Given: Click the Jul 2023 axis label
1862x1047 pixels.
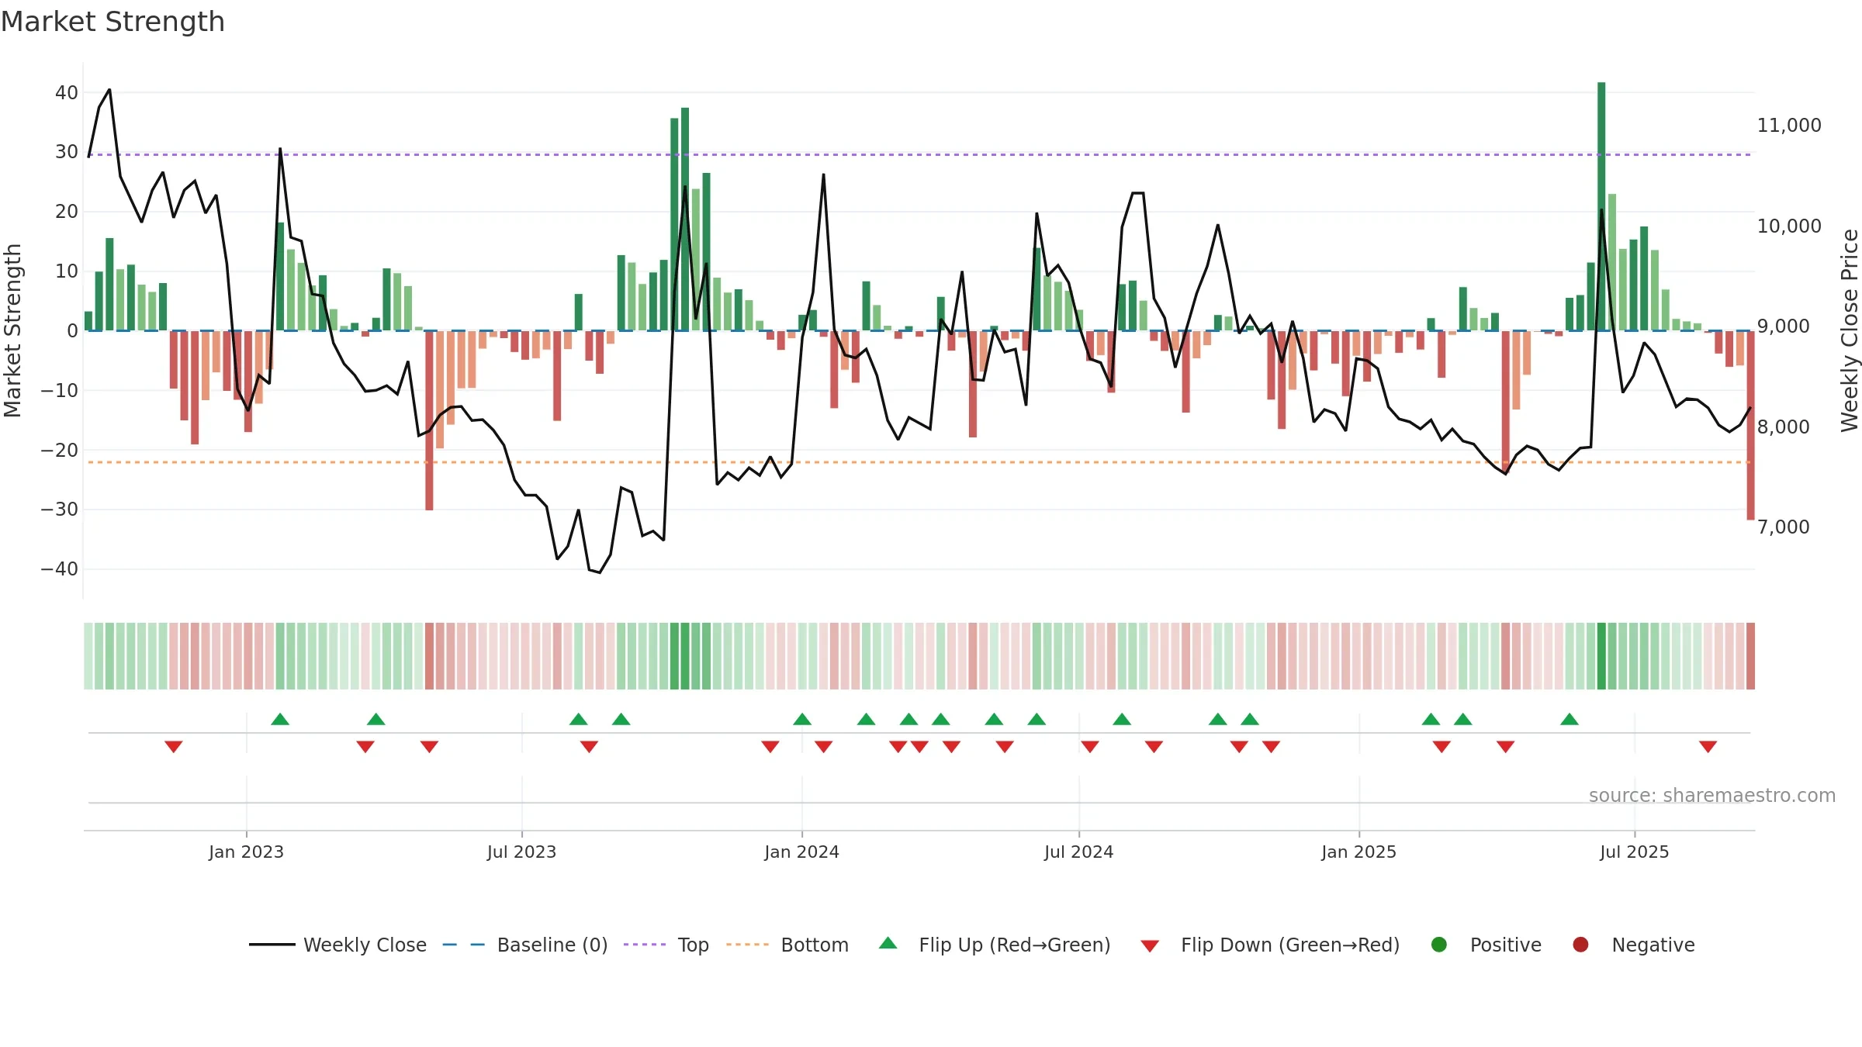Looking at the screenshot, I should [521, 852].
